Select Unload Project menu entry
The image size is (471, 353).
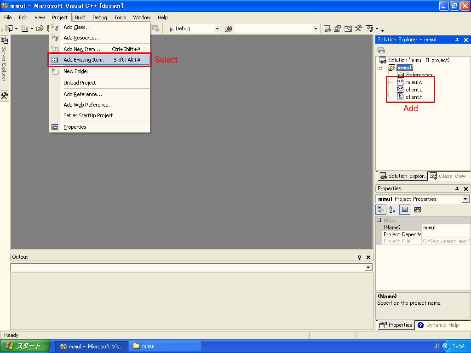100,83
